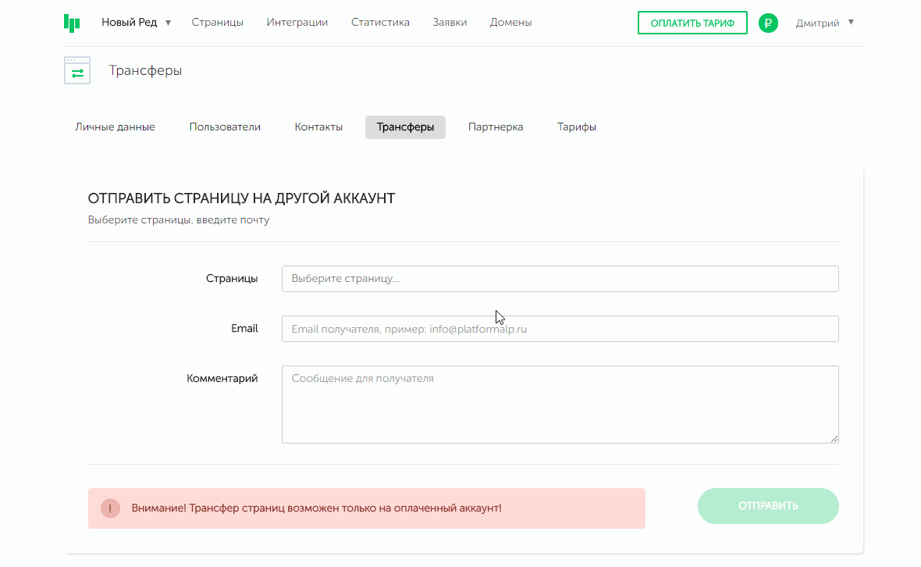Image resolution: width=921 pixels, height=567 pixels.
Task: Click the transfers arrows page icon
Action: point(77,71)
